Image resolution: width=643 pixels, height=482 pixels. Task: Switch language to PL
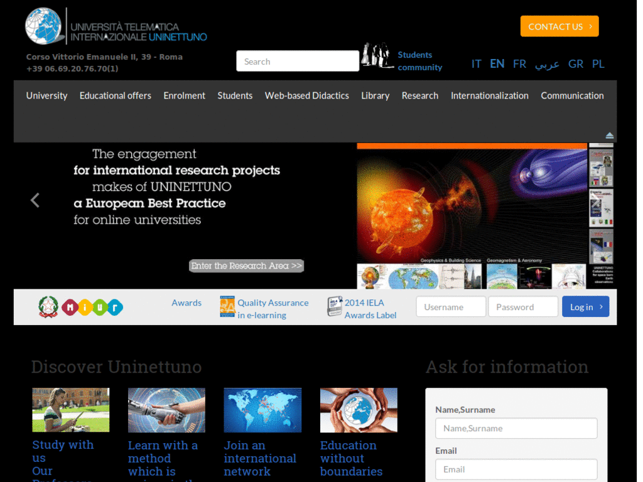(x=598, y=64)
